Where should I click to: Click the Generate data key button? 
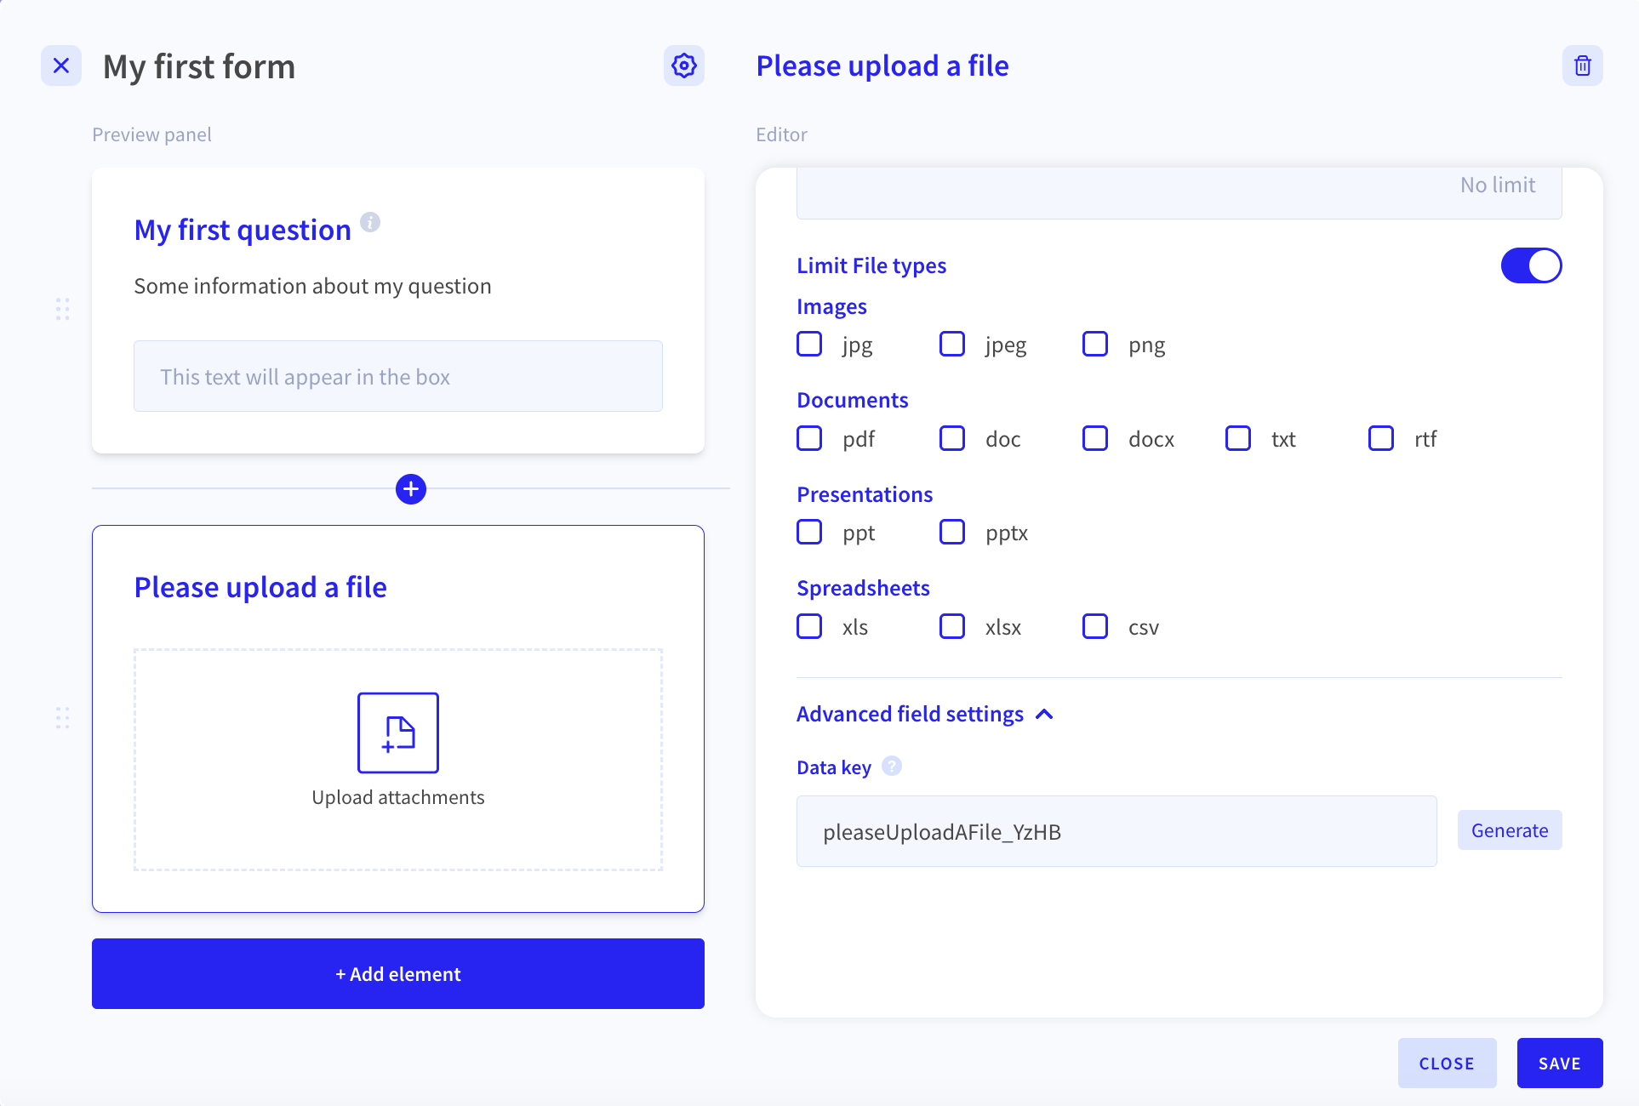pos(1510,830)
